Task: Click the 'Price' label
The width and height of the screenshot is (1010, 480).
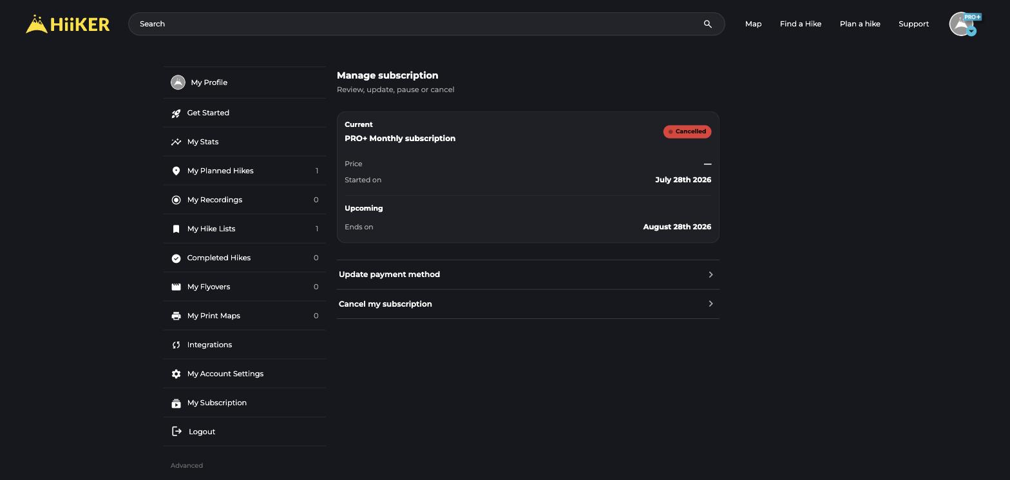Action: click(354, 164)
